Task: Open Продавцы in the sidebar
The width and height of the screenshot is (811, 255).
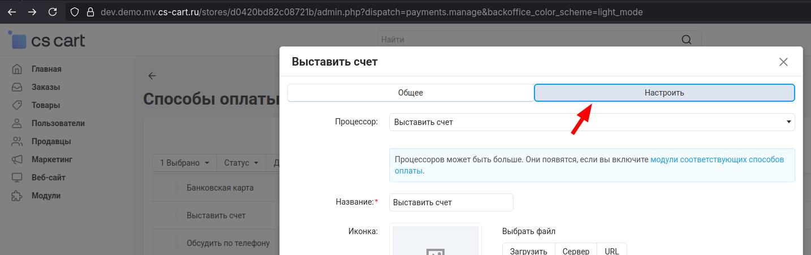Action: pos(51,141)
